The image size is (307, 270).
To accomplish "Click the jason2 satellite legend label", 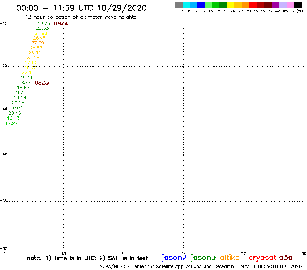I will tap(174, 258).
